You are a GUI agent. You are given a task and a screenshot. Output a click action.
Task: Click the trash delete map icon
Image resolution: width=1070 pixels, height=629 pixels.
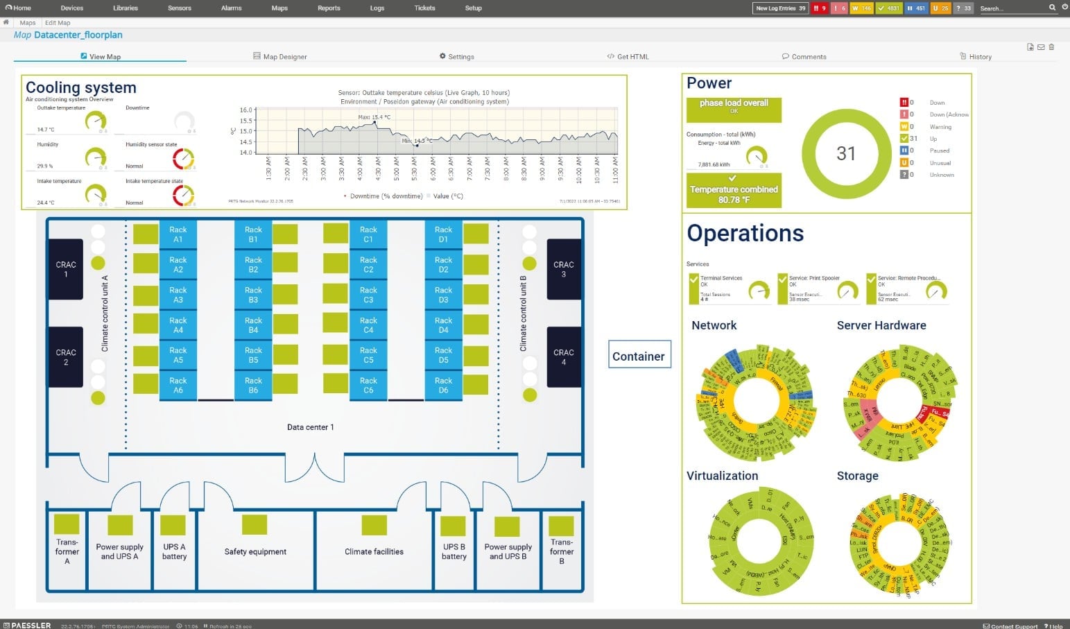click(1051, 47)
